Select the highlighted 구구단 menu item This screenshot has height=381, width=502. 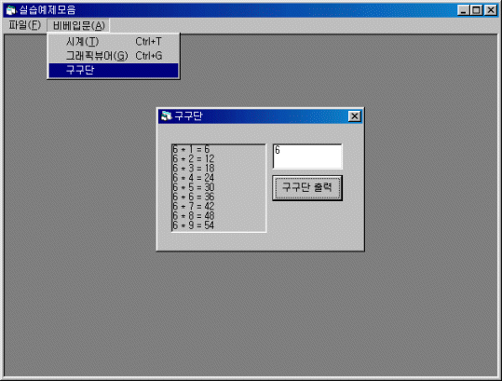pos(114,70)
